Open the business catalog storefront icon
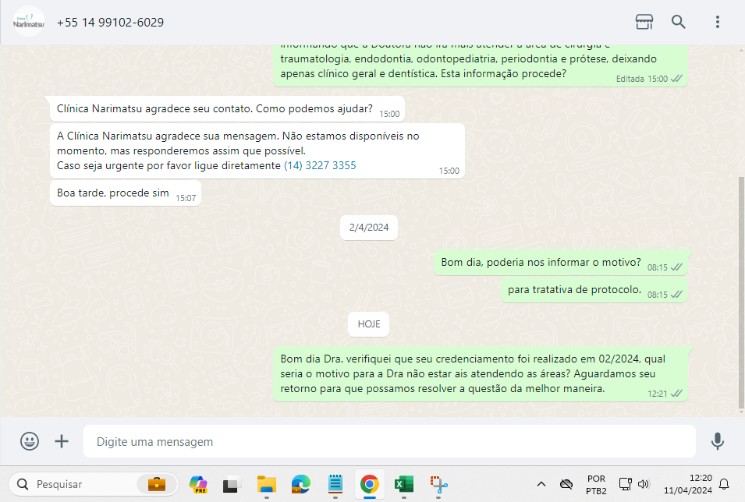The width and height of the screenshot is (745, 502). (644, 22)
